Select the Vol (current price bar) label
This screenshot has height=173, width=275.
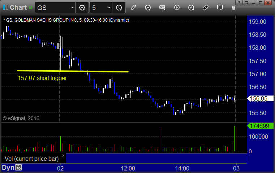(31, 159)
